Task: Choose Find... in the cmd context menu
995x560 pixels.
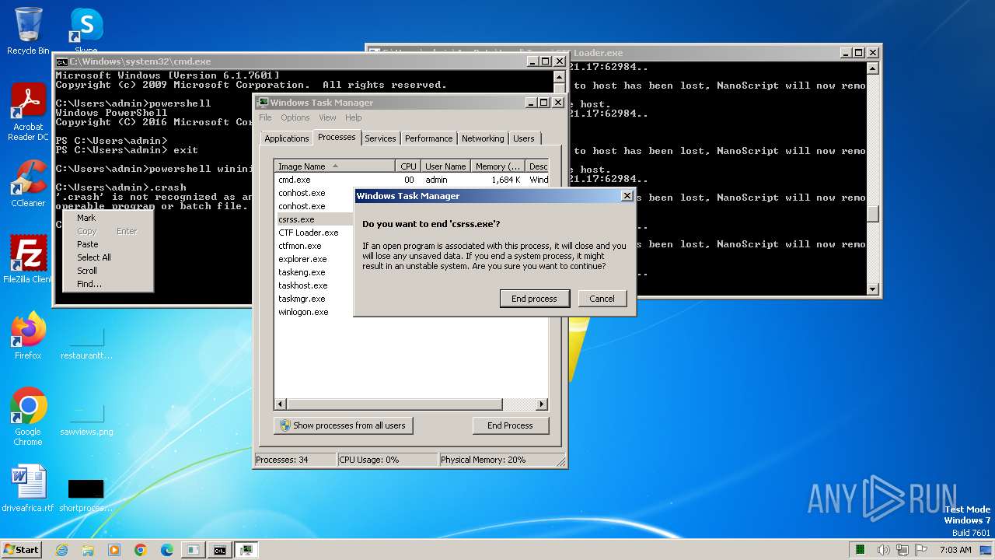Action: (x=108, y=284)
